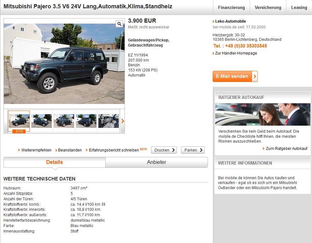Open the Finanzierung tab
This screenshot has height=243, width=312.
[232, 8]
